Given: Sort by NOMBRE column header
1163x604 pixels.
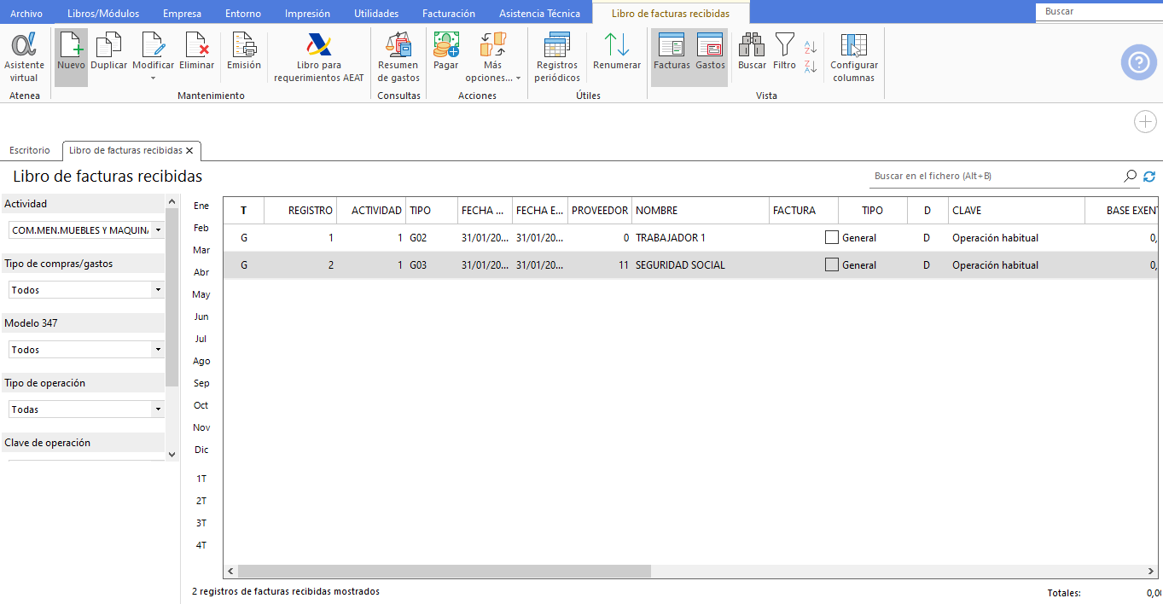Looking at the screenshot, I should click(x=700, y=211).
